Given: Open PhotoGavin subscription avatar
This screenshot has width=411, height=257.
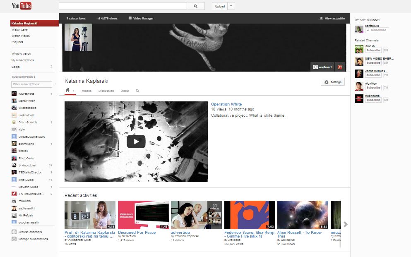Looking at the screenshot, I should 14,158.
